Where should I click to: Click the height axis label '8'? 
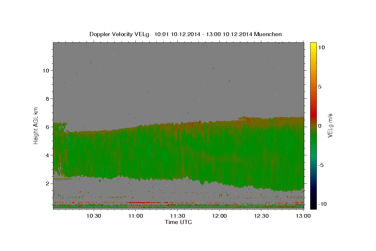(48, 99)
